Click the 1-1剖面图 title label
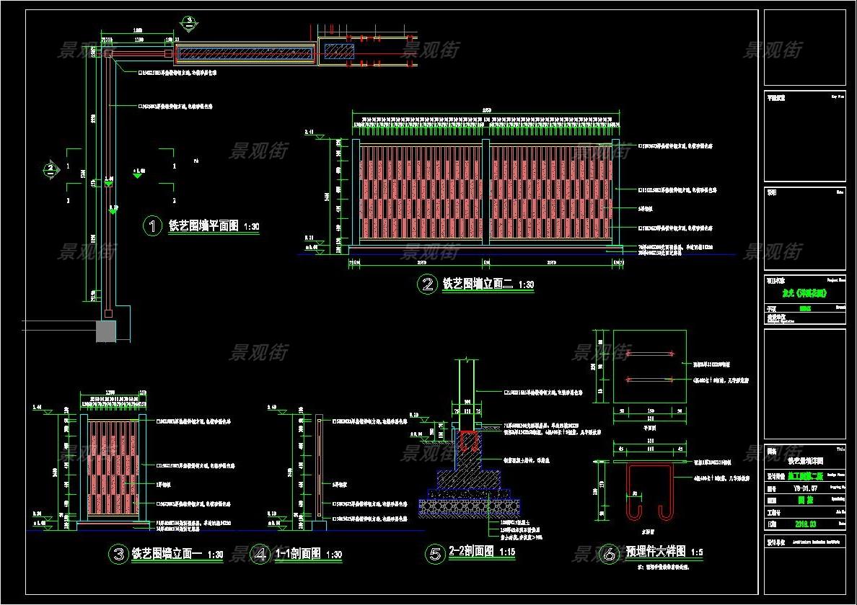The height and width of the screenshot is (605, 857). pos(298,554)
